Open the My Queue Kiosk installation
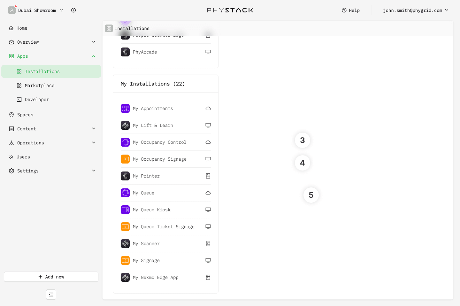 (166, 210)
